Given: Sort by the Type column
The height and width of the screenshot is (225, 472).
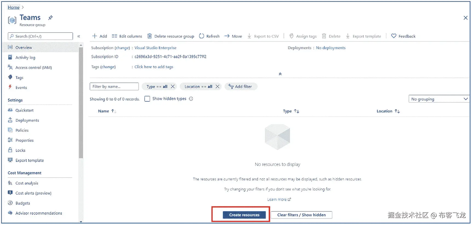Looking at the screenshot, I should click(291, 111).
